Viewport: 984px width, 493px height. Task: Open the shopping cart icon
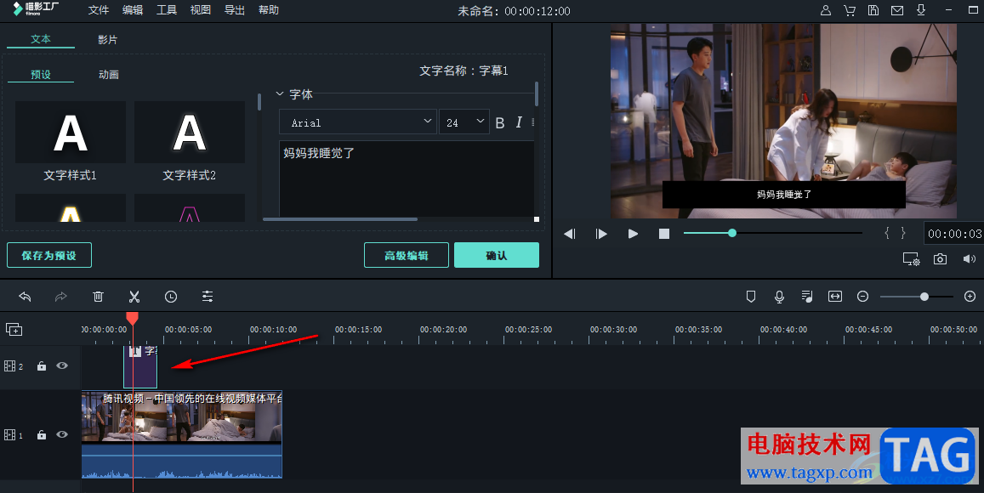(849, 10)
